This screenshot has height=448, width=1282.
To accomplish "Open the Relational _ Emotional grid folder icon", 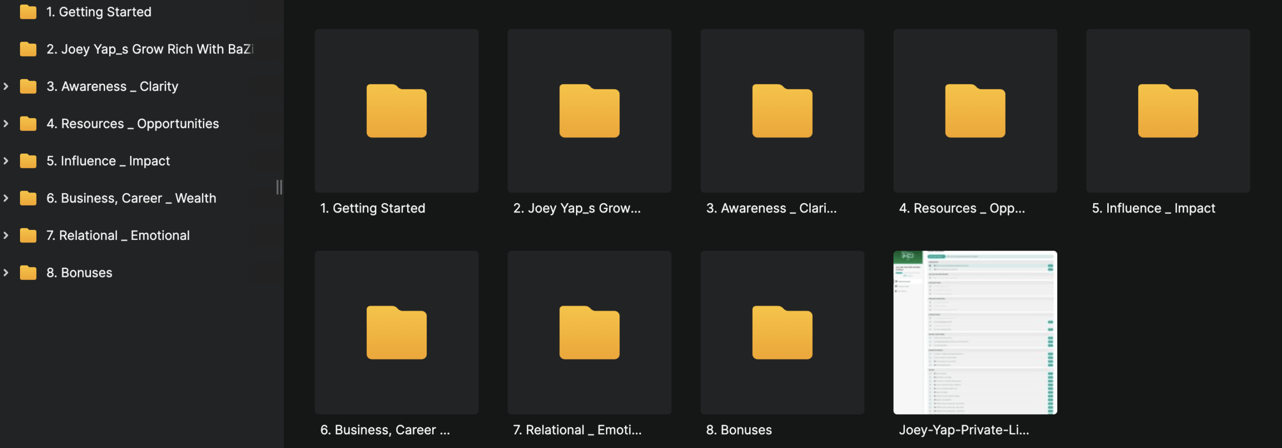I will (589, 332).
